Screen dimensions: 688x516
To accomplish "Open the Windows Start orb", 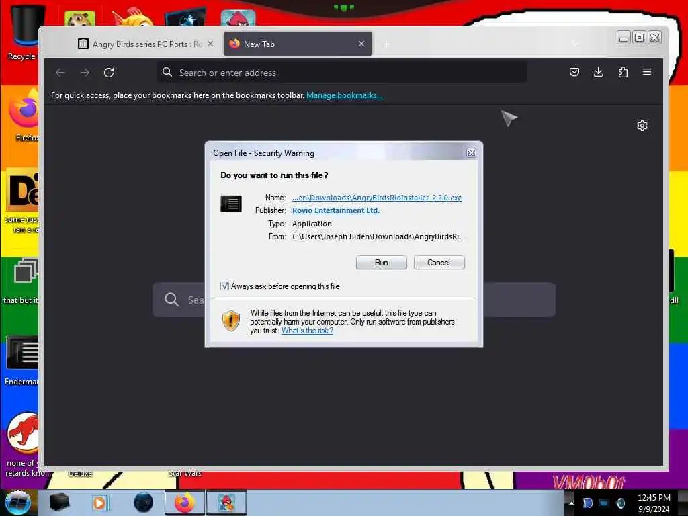I will (x=17, y=503).
